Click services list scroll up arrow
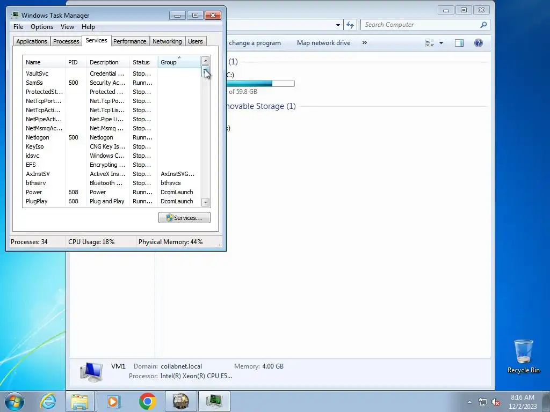Viewport: 550px width, 412px height. [x=206, y=61]
